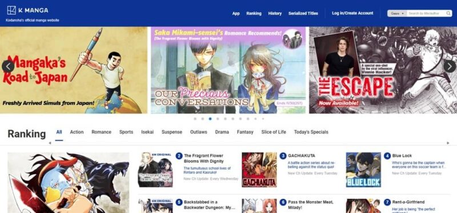Switch to the Drama ranking tab
457x213 pixels.
point(222,132)
